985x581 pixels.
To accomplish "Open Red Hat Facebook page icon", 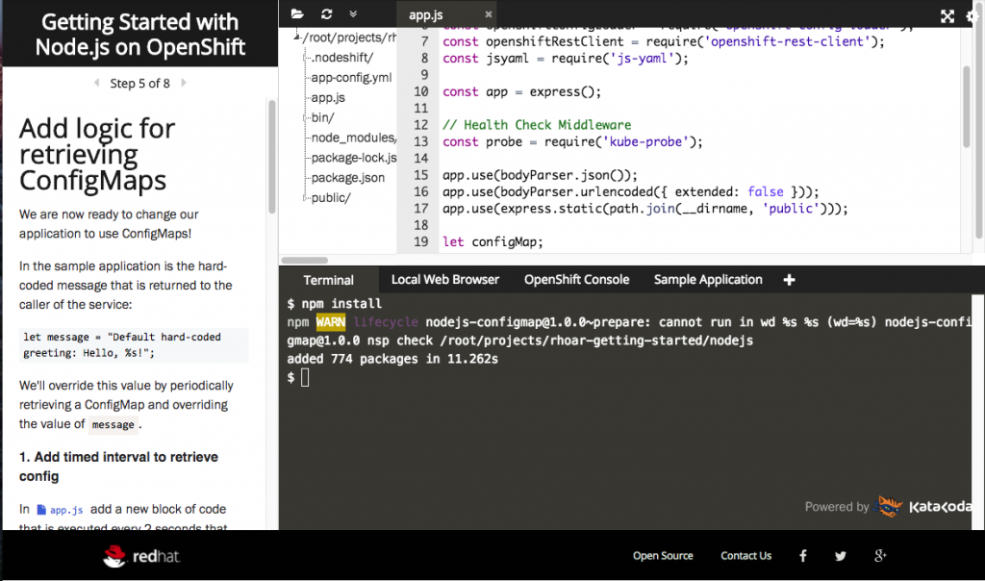I will 803,556.
